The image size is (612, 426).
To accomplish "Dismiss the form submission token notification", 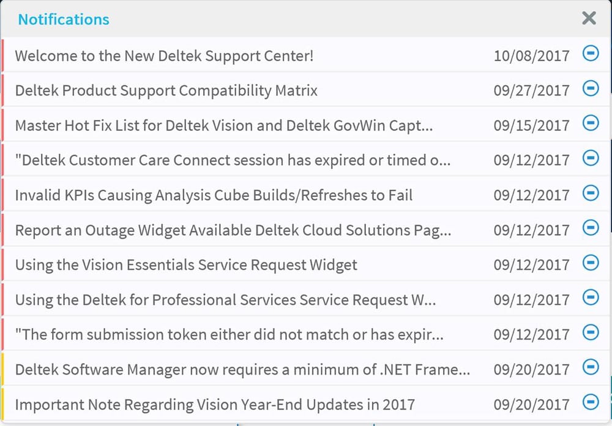I will pyautogui.click(x=591, y=333).
